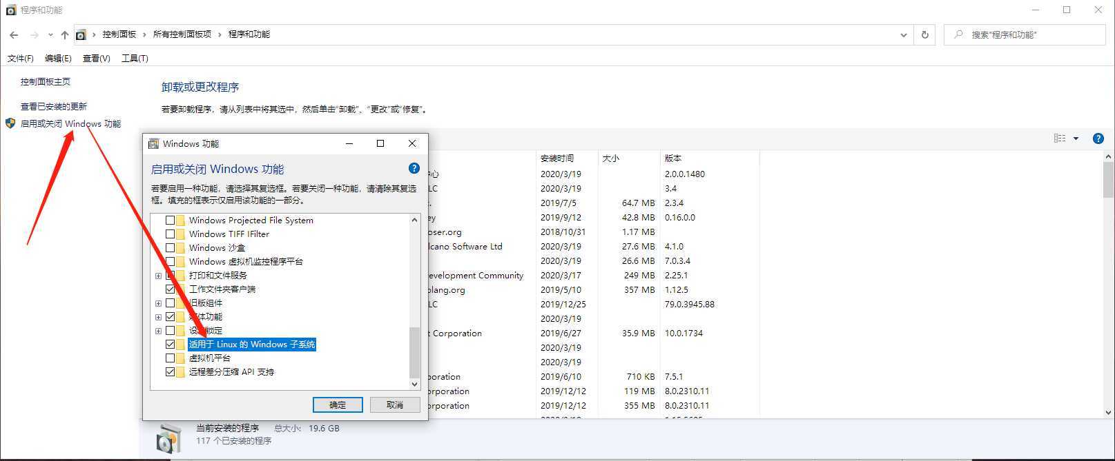
Task: Expand the 设备锁定 tree node
Action: [158, 331]
